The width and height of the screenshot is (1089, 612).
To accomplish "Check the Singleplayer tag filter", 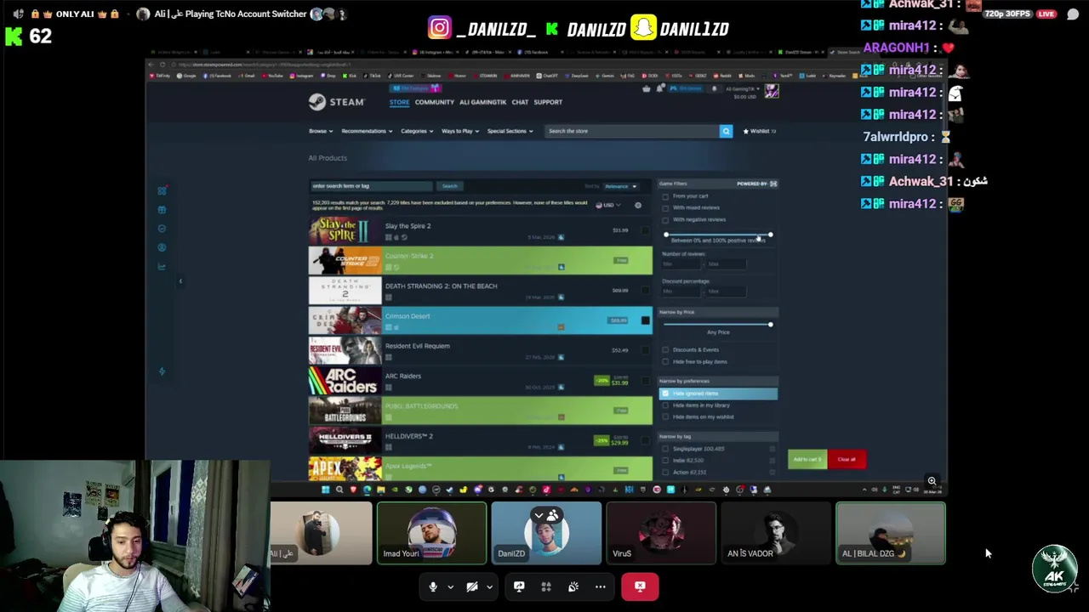I will 665,449.
